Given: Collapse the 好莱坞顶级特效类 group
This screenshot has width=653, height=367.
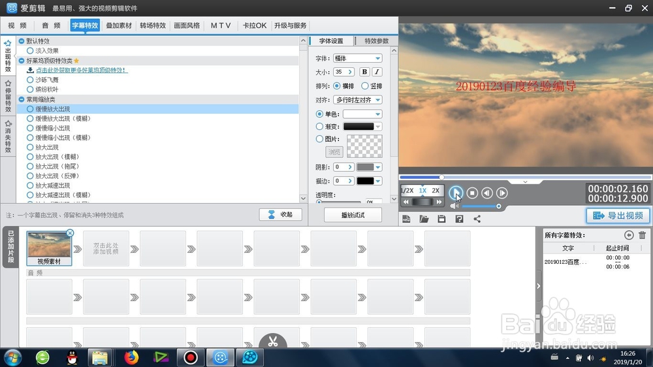Looking at the screenshot, I should [x=22, y=60].
